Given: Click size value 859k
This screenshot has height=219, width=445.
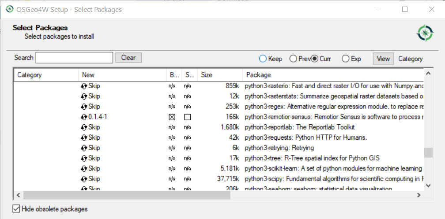Looking at the screenshot, I should [232, 86].
